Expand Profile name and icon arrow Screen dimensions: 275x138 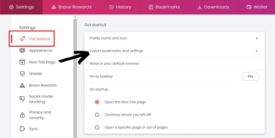[x=256, y=38]
